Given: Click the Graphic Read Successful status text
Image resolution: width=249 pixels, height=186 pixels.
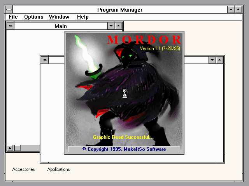Looking at the screenshot, I should coord(123,137).
